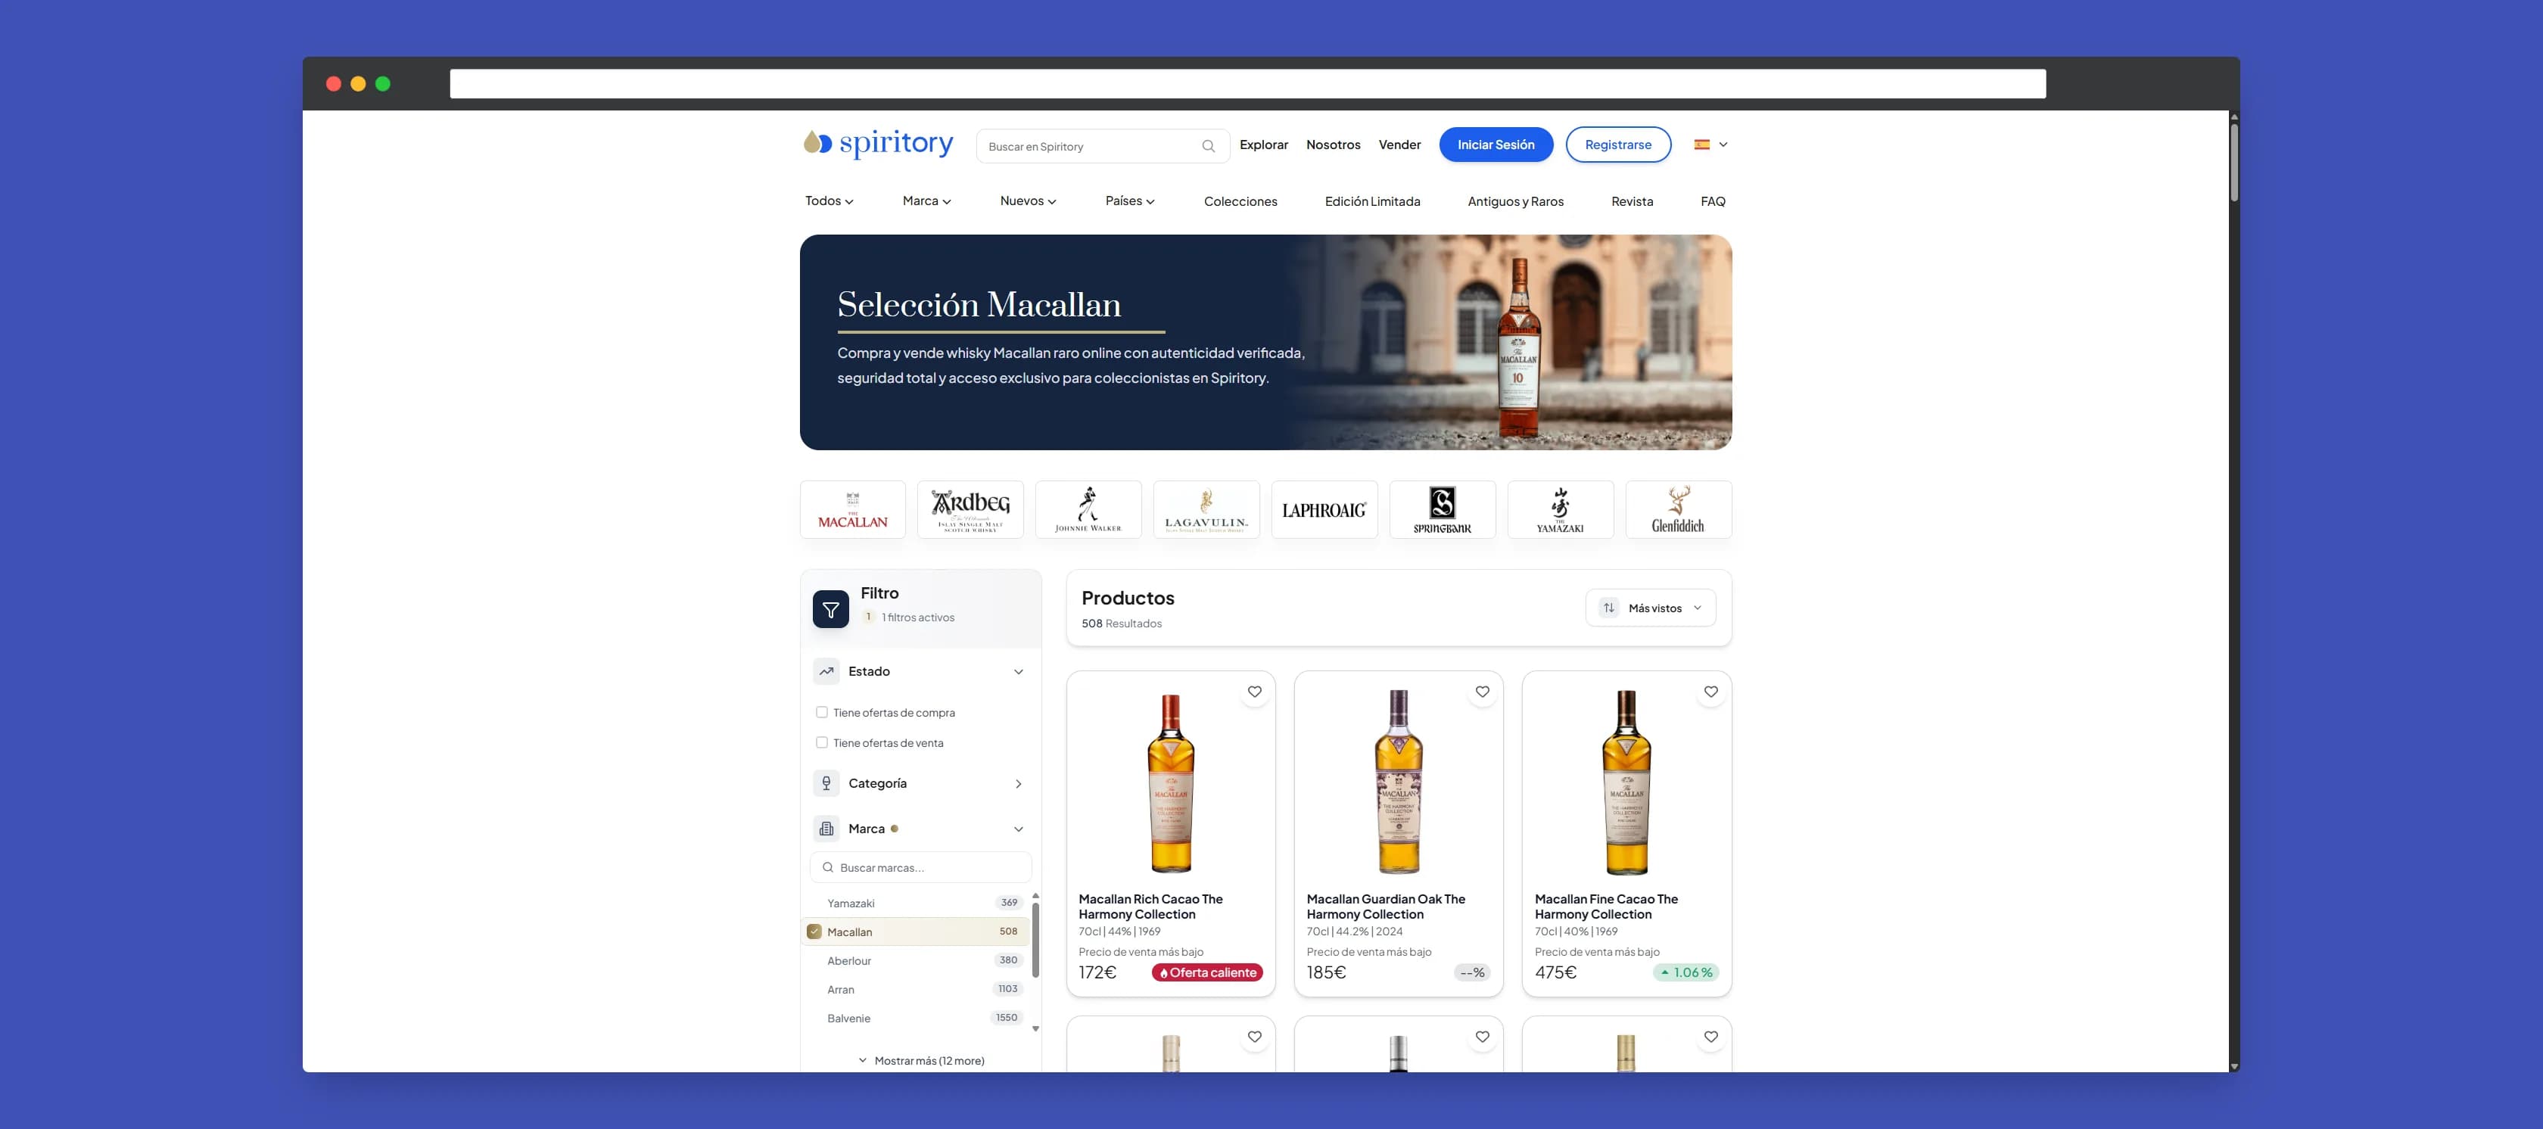Viewport: 2543px width, 1129px height.
Task: Click the Iniciar Sesión button
Action: pyautogui.click(x=1496, y=144)
